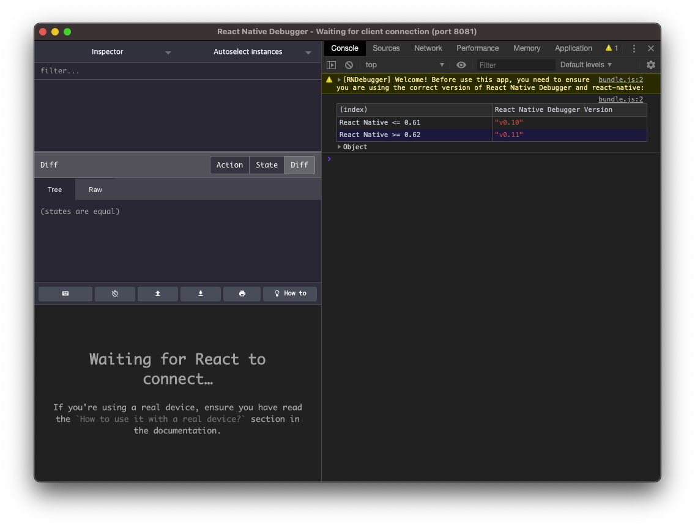The width and height of the screenshot is (695, 527).
Task: Toggle live expression eye icon
Action: pyautogui.click(x=461, y=65)
